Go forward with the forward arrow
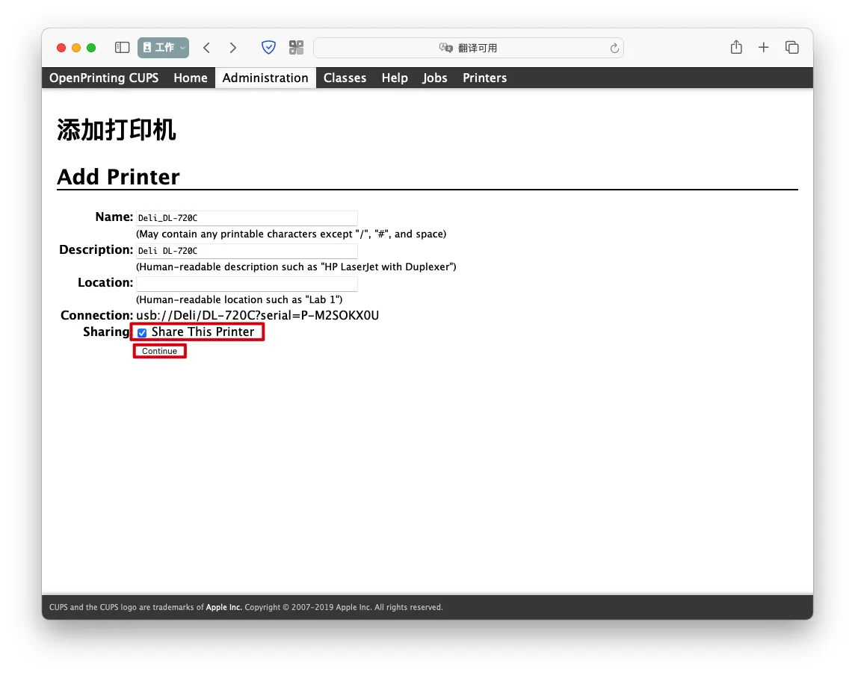 click(233, 48)
